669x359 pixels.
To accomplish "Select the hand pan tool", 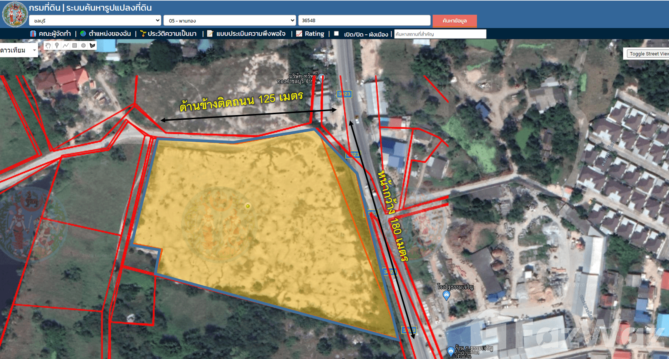I will coord(48,45).
